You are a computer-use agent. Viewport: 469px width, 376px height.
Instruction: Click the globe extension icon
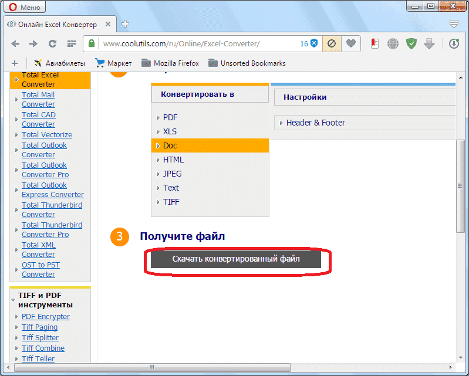click(393, 44)
